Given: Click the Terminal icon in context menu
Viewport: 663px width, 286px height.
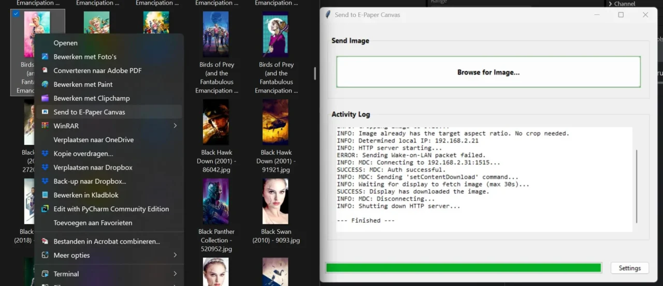Looking at the screenshot, I should [x=45, y=274].
